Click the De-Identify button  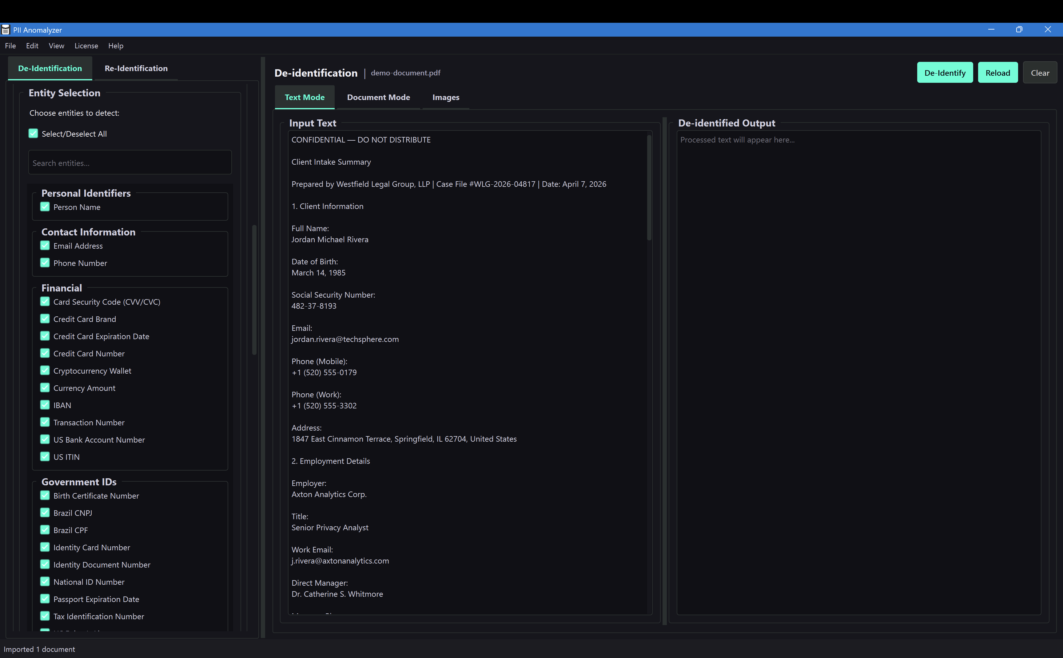point(945,73)
